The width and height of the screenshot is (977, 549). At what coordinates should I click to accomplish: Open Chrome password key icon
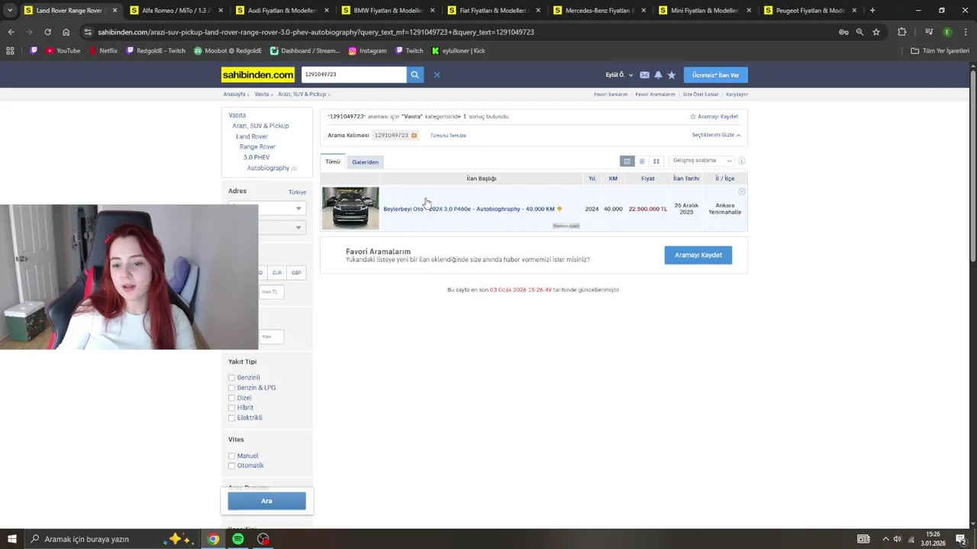tap(843, 32)
